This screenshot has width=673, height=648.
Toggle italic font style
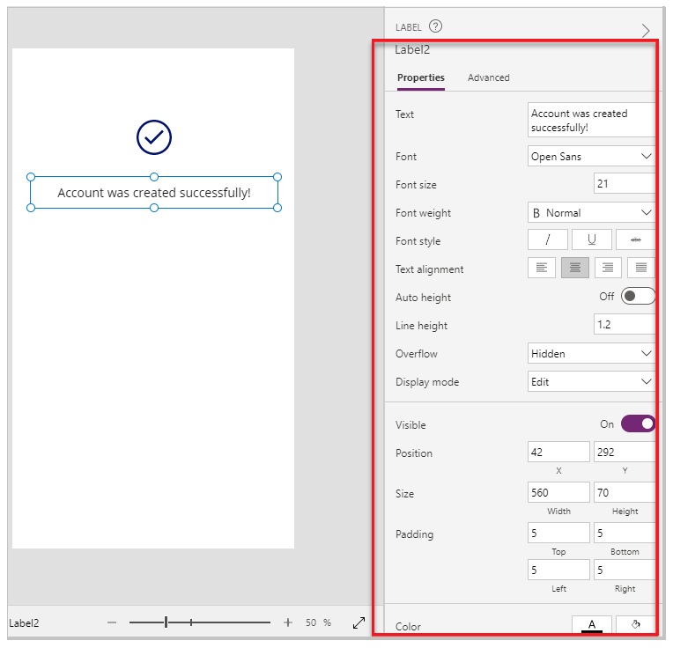[x=548, y=239]
